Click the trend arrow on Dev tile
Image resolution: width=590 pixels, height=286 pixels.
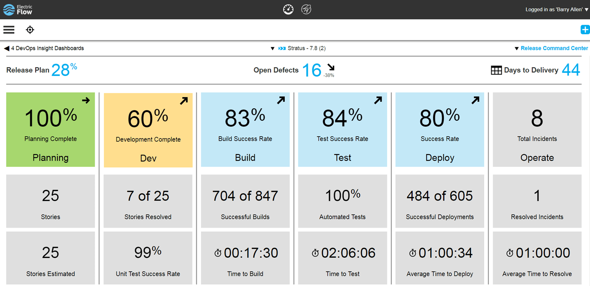(184, 101)
